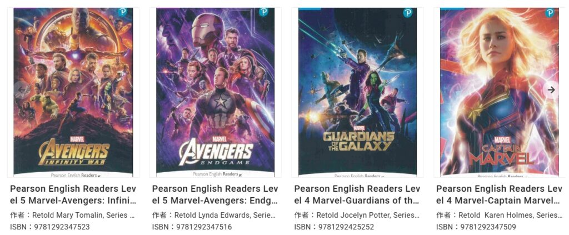Viewport: 569px width, 235px height.
Task: Click the Pearson logo on the Avengers Endgame cover
Action: tap(264, 12)
